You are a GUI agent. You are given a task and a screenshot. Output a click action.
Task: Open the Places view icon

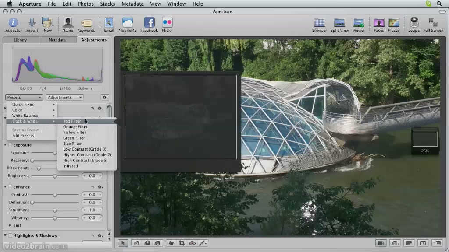coord(394,23)
